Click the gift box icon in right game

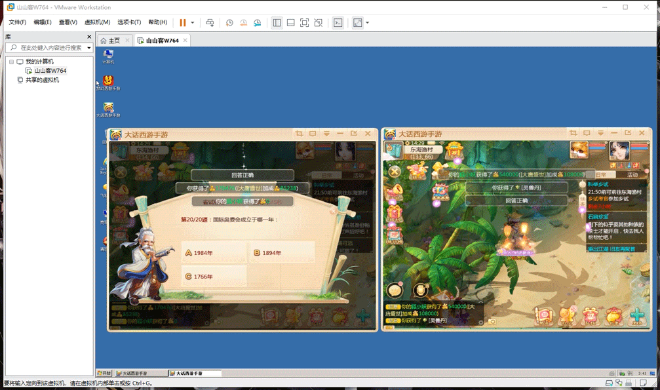pos(394,213)
